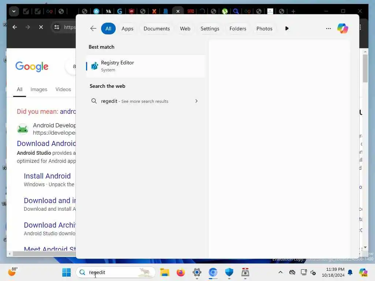375x281 pixels.
Task: Switch to the green uTorrent browser tab
Action: (x=224, y=11)
